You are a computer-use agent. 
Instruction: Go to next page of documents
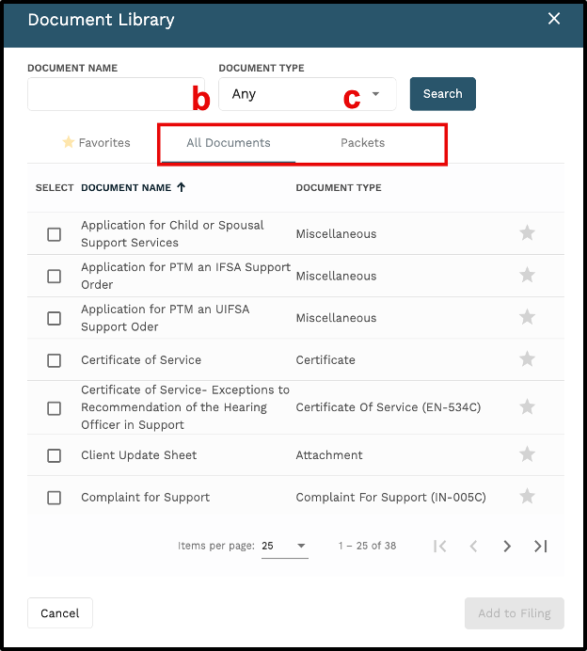coord(506,546)
